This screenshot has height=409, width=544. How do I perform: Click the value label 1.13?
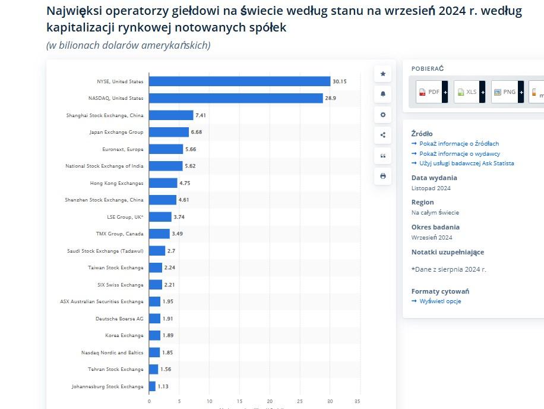[163, 386]
